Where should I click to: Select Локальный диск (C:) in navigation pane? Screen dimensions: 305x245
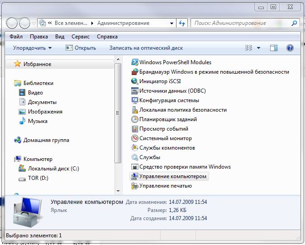pyautogui.click(x=53, y=169)
